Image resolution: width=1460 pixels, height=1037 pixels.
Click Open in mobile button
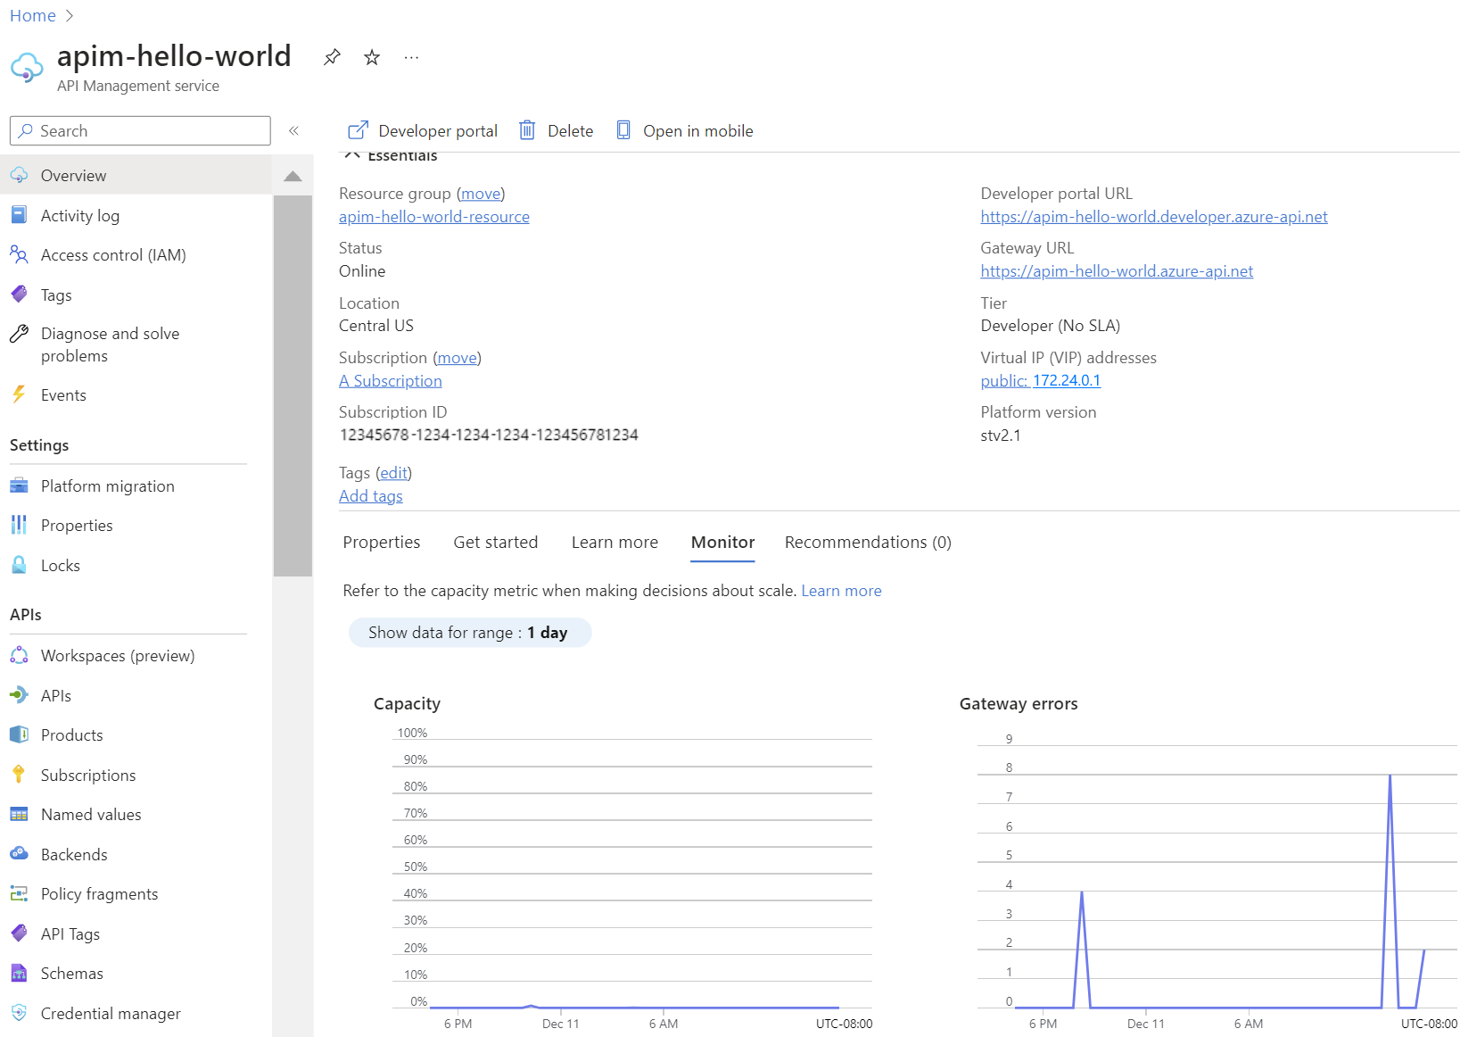(685, 130)
